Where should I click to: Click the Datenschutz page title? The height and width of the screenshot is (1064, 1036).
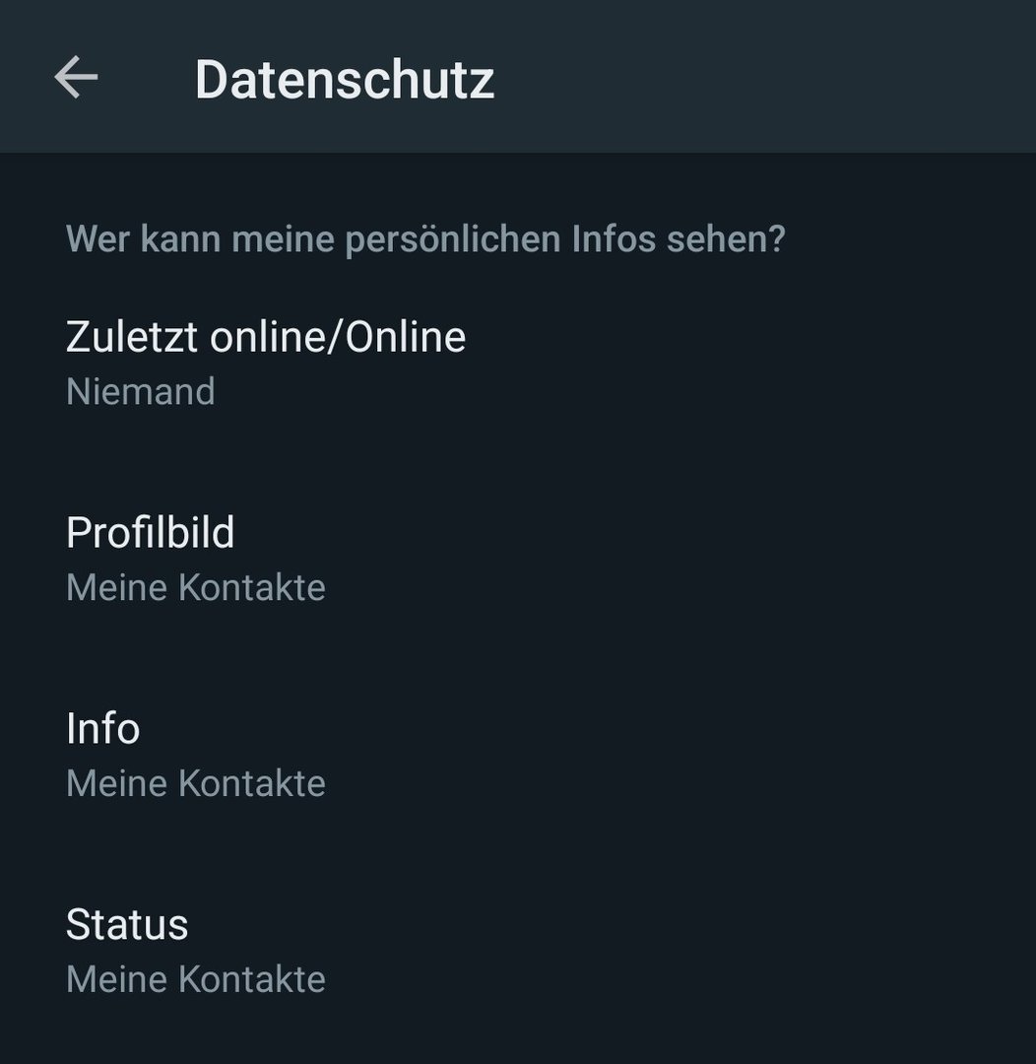tap(344, 79)
